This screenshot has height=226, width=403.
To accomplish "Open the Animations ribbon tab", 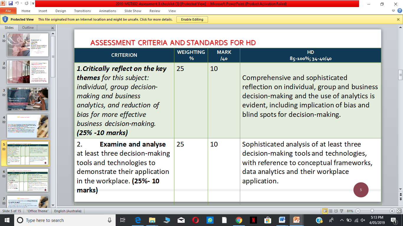I will (108, 11).
